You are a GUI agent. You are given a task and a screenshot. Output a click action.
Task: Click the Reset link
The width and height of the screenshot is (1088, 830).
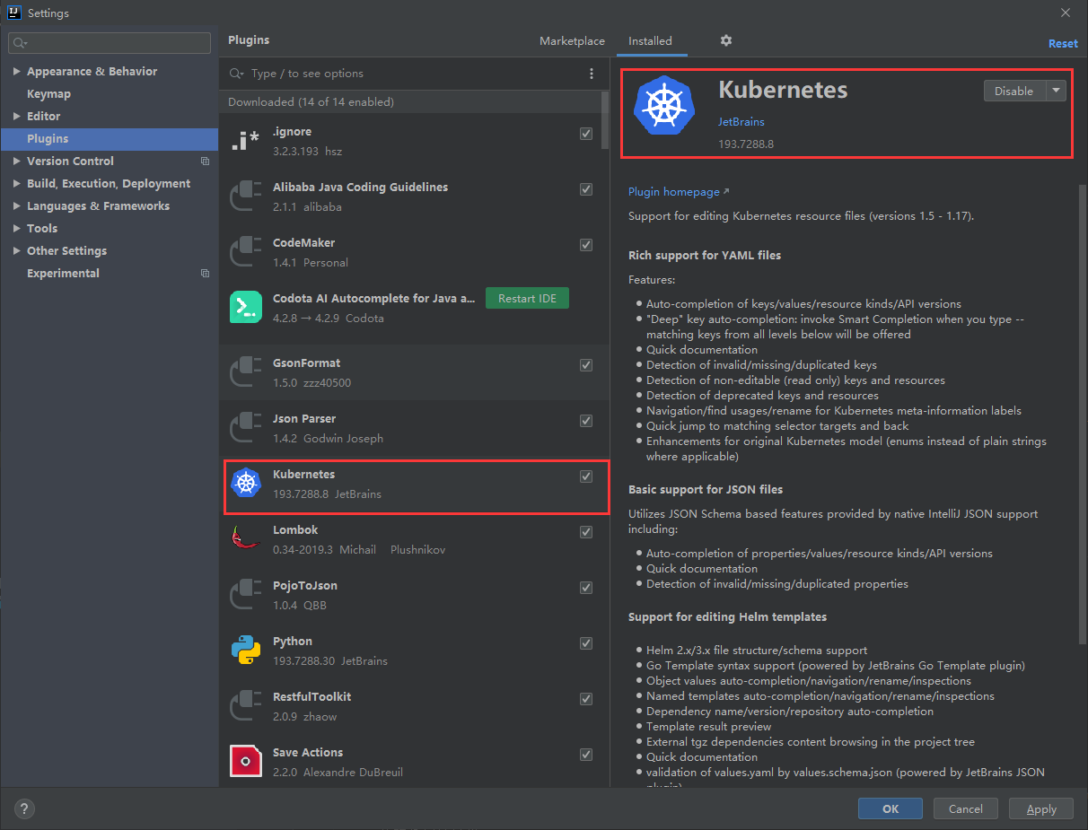click(x=1063, y=43)
